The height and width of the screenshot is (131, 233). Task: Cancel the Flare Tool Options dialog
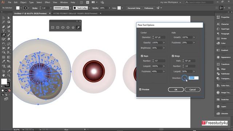pyautogui.click(x=193, y=90)
